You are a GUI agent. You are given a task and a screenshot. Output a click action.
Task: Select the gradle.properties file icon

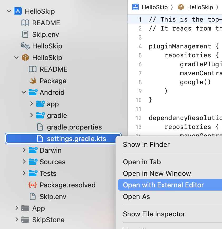tap(40, 127)
